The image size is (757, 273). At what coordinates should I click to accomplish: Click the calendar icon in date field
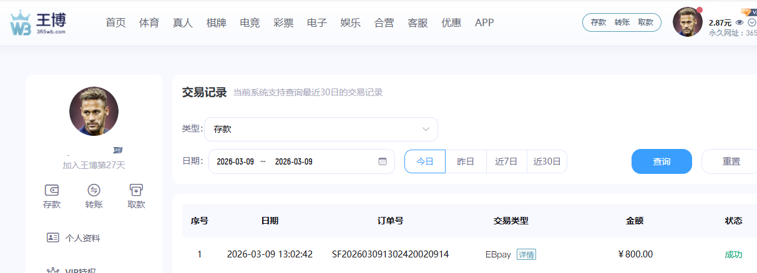click(383, 161)
